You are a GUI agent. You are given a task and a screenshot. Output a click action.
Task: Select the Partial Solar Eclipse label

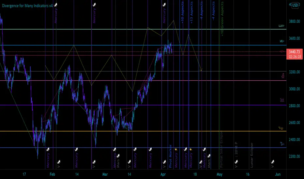[221, 149]
